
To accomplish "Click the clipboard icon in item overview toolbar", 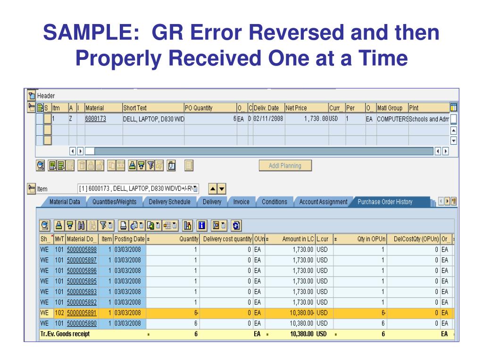I will tap(172, 165).
